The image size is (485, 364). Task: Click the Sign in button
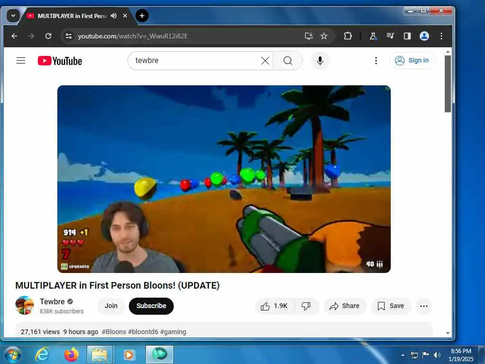pyautogui.click(x=413, y=60)
